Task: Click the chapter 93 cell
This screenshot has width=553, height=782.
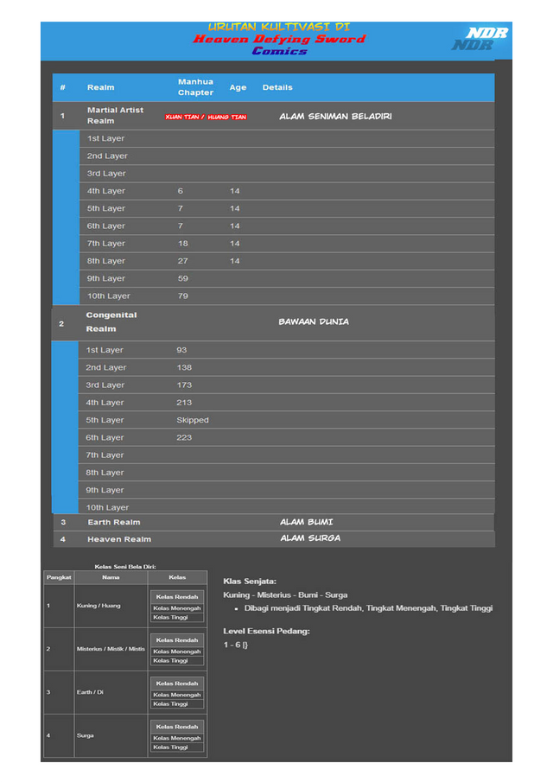Action: (181, 350)
